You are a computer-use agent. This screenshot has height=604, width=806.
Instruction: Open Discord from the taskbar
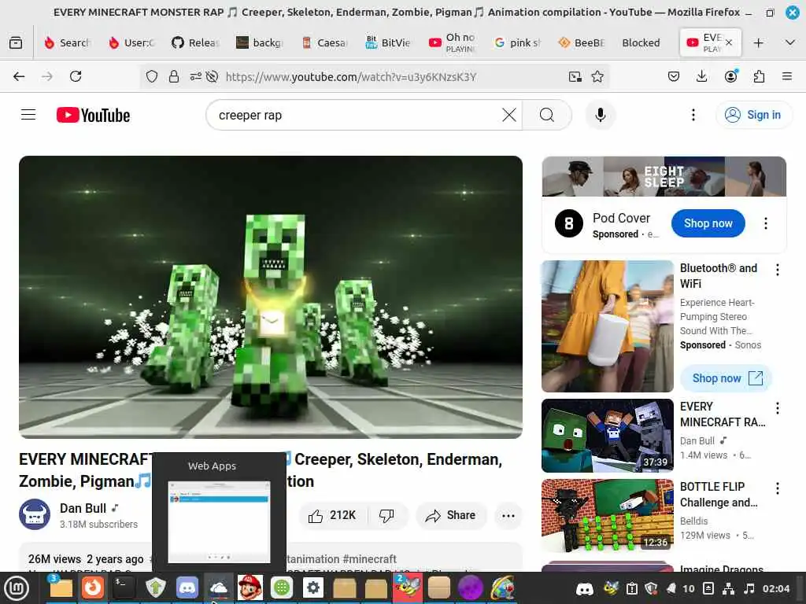pos(187,588)
